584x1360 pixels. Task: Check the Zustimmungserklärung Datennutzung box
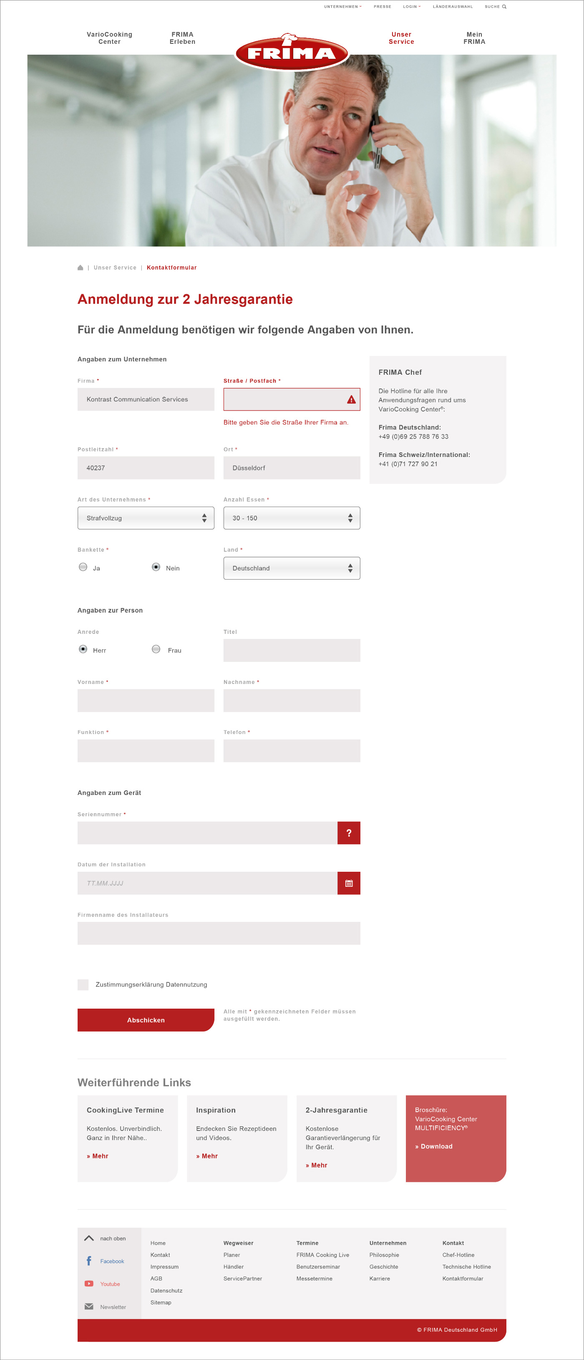pyautogui.click(x=83, y=984)
